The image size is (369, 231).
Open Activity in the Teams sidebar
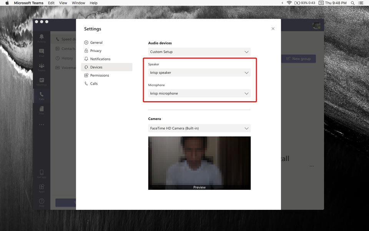coord(42,38)
